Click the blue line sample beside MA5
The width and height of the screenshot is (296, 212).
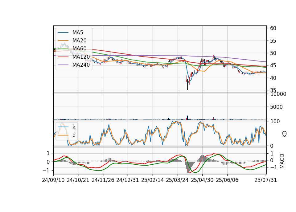(63, 33)
